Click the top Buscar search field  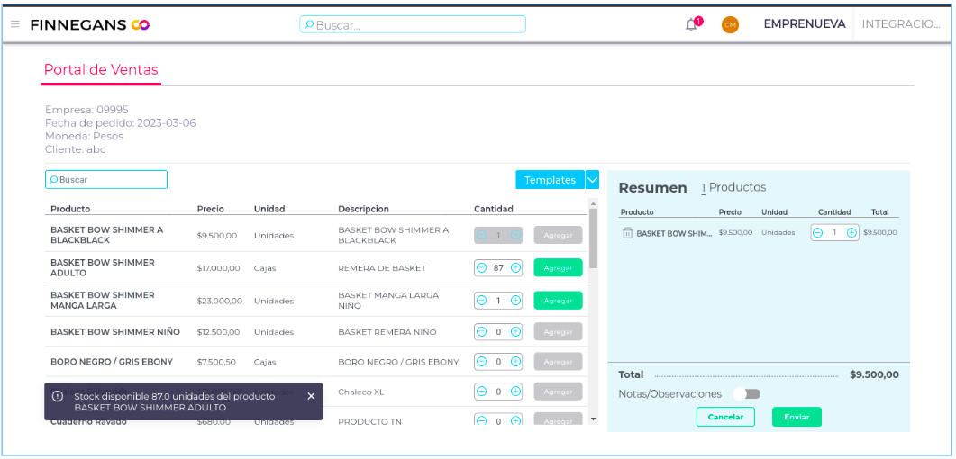413,25
